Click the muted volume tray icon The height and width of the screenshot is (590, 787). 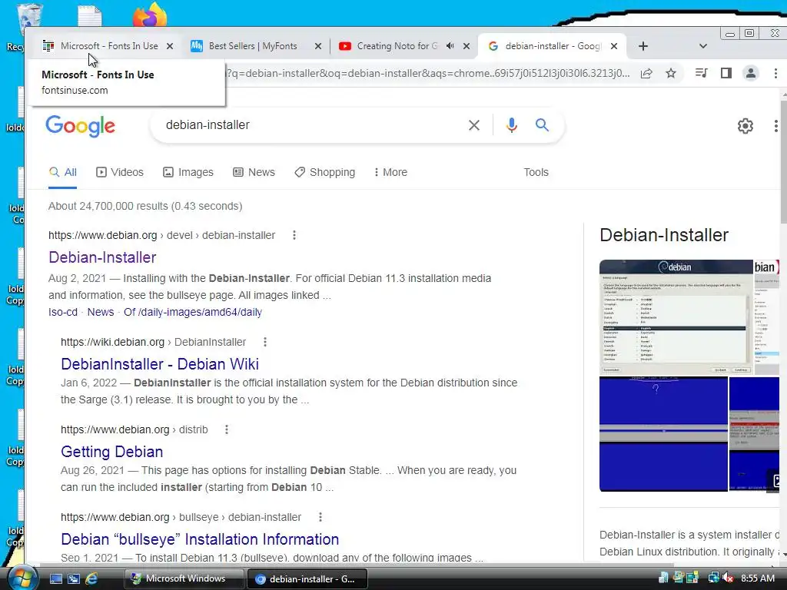(727, 578)
